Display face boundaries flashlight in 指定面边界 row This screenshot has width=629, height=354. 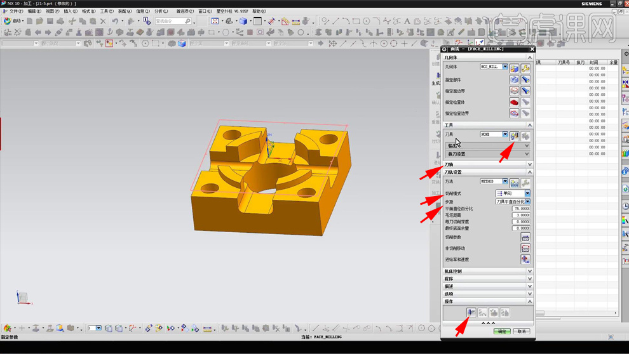tap(525, 91)
